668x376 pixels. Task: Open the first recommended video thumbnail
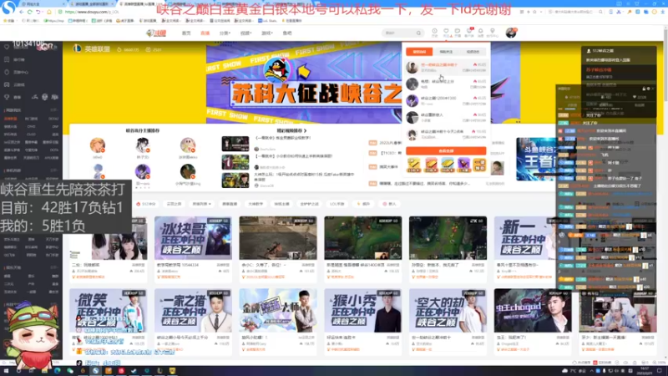pos(235,144)
